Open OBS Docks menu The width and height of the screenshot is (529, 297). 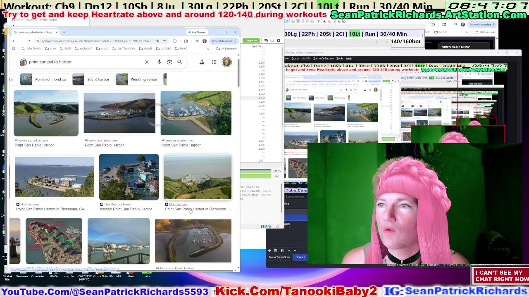pos(295,59)
